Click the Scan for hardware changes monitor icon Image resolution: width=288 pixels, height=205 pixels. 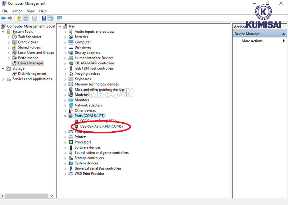coord(60,18)
